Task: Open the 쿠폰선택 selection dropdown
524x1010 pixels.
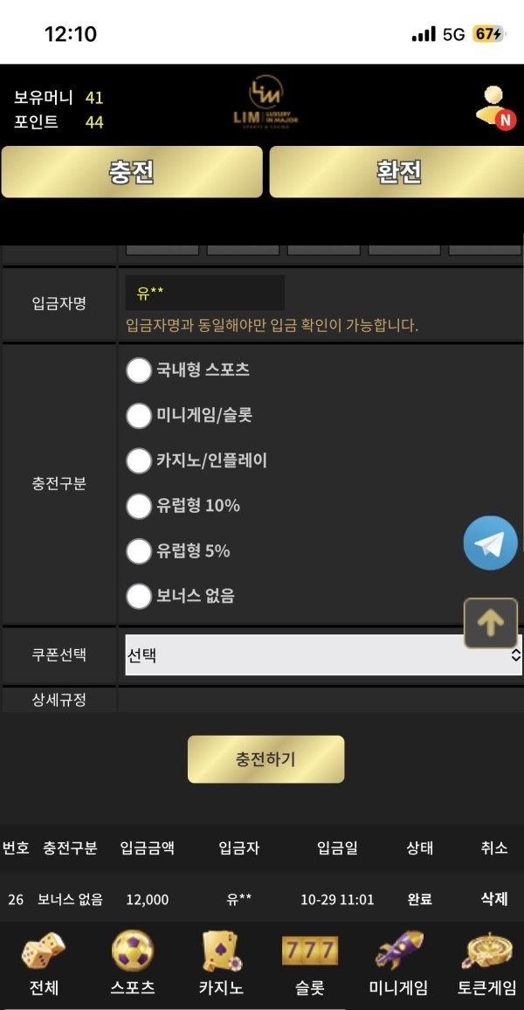Action: (x=321, y=654)
